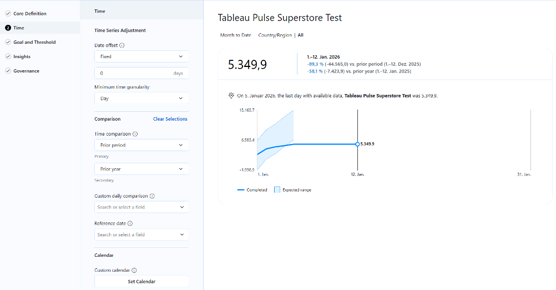Viewport: 556px width, 290px height.
Task: Go to the Goal and Threshold step
Action: 34,42
